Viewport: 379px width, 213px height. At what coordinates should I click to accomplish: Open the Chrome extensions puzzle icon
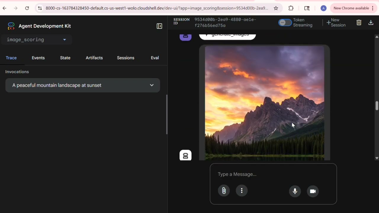(x=291, y=8)
